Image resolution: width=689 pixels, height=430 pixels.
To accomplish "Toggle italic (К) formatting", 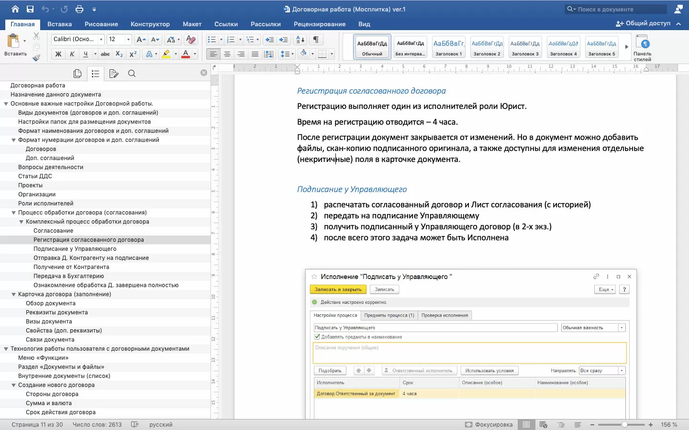I will pos(72,54).
